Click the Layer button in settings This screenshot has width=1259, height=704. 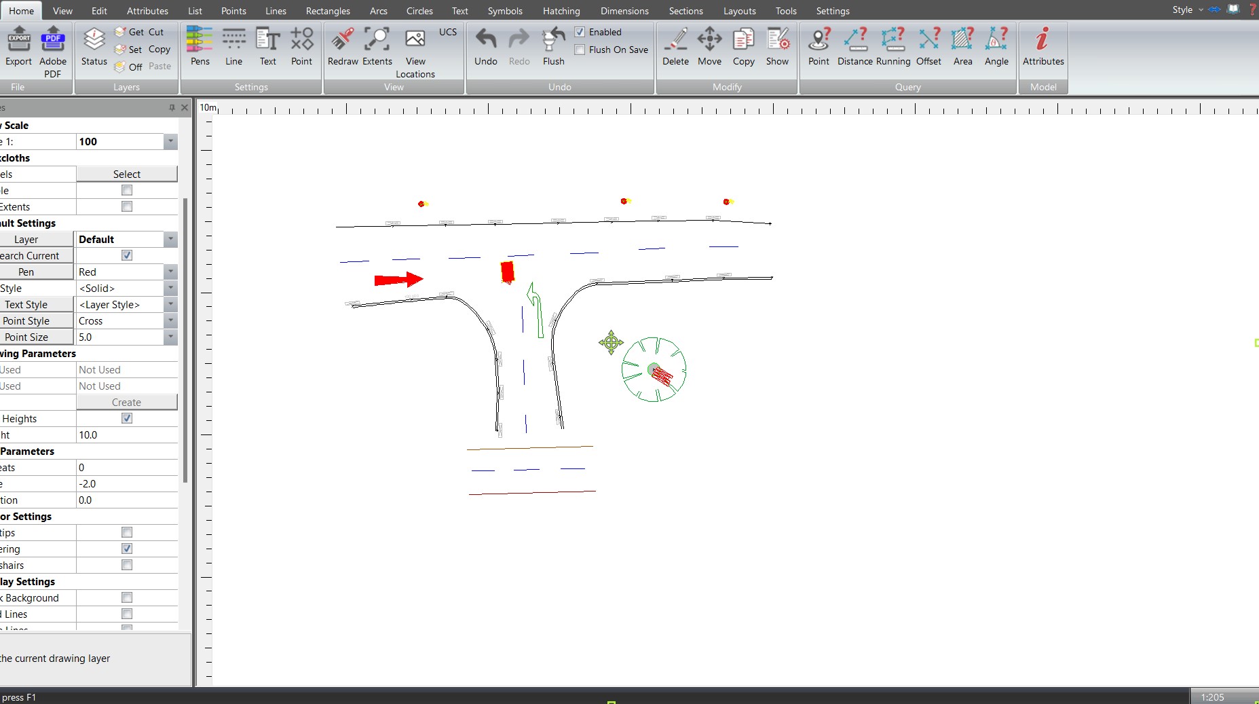[x=37, y=239]
